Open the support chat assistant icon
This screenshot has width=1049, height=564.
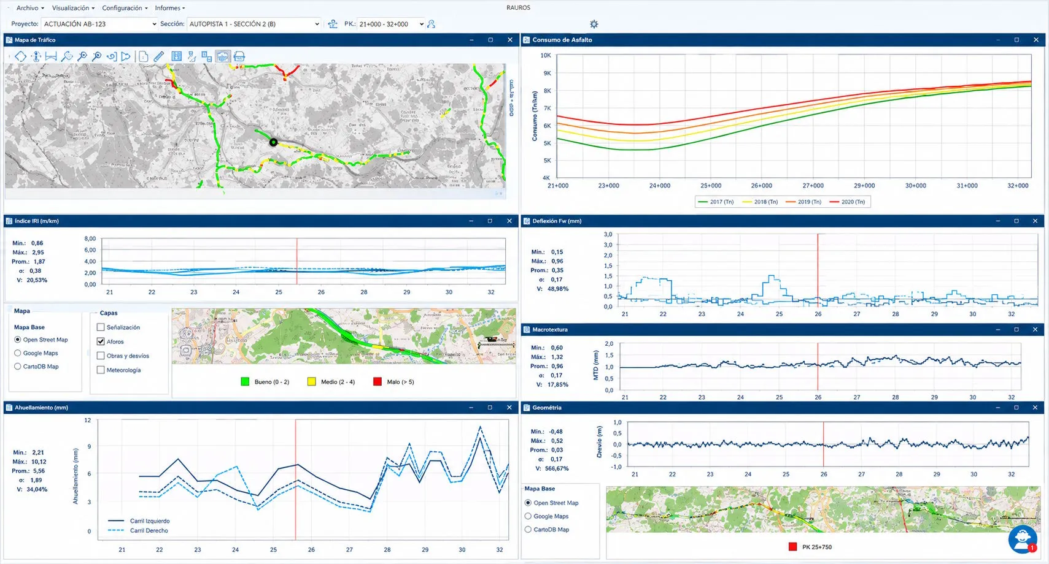click(1023, 538)
